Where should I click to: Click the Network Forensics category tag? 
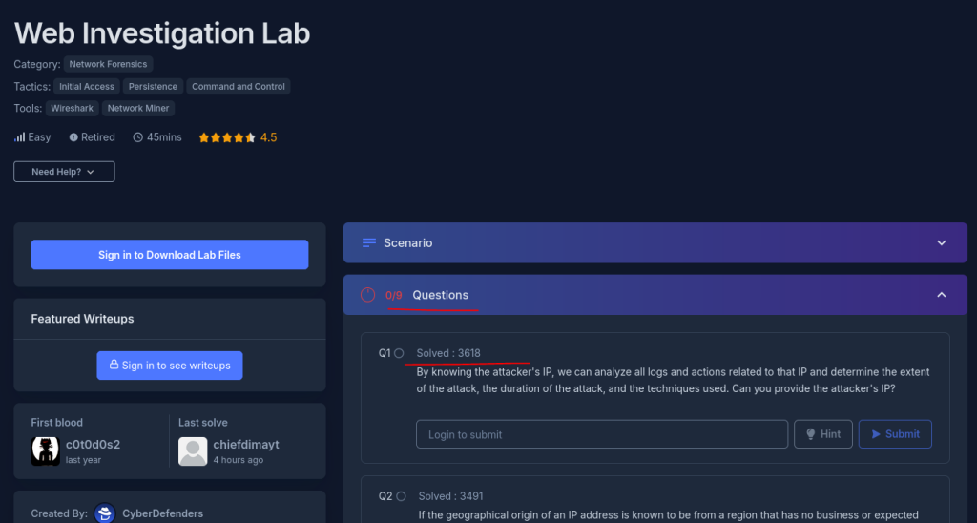click(x=108, y=64)
